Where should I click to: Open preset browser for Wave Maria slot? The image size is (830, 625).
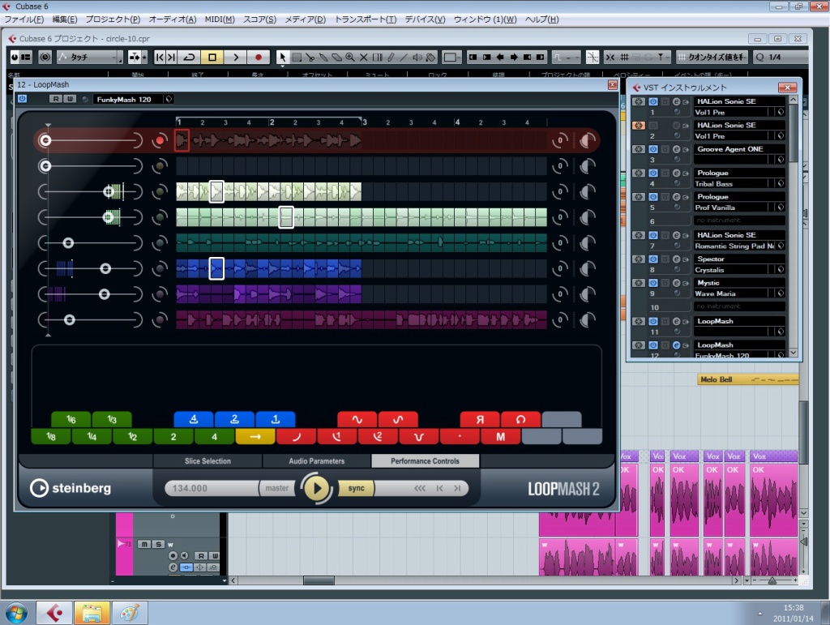coord(780,293)
